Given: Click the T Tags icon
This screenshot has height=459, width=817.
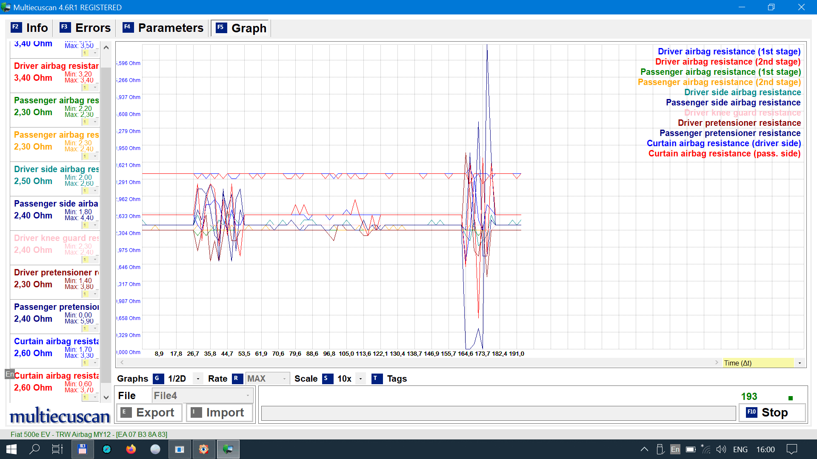Looking at the screenshot, I should 377,378.
